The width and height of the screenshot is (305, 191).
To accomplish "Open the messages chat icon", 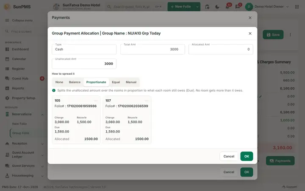I will (x=238, y=7).
